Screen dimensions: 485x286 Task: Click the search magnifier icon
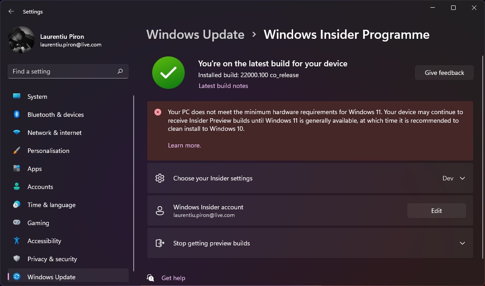(x=120, y=71)
